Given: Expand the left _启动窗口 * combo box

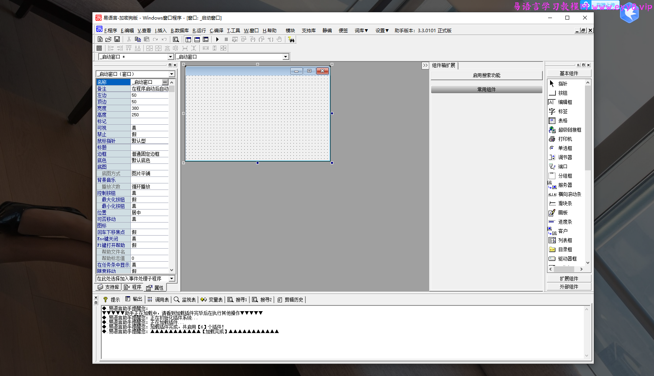Looking at the screenshot, I should pos(171,57).
